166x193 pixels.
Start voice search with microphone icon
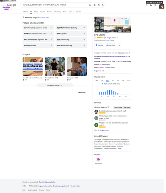95,5
